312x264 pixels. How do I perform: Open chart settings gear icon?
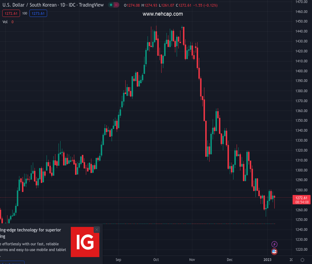[x=302, y=260]
